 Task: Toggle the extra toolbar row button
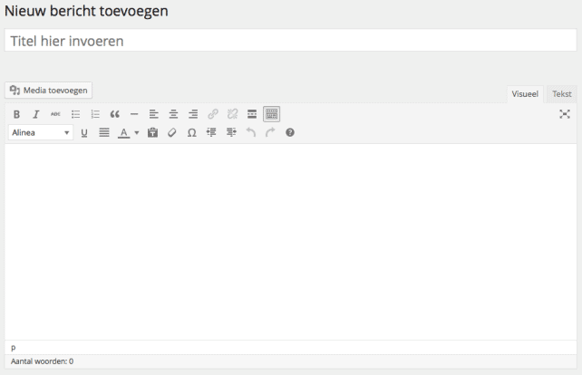(x=272, y=114)
